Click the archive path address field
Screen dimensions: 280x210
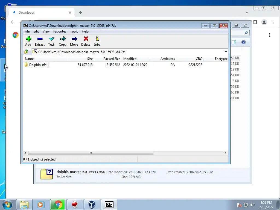pyautogui.click(x=128, y=52)
